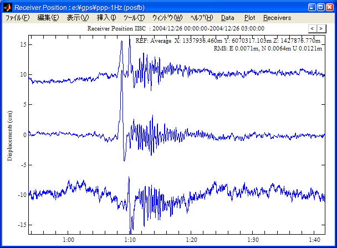The image size is (337, 248).
Task: Open the 挿入(I) menu
Action: [106, 18]
